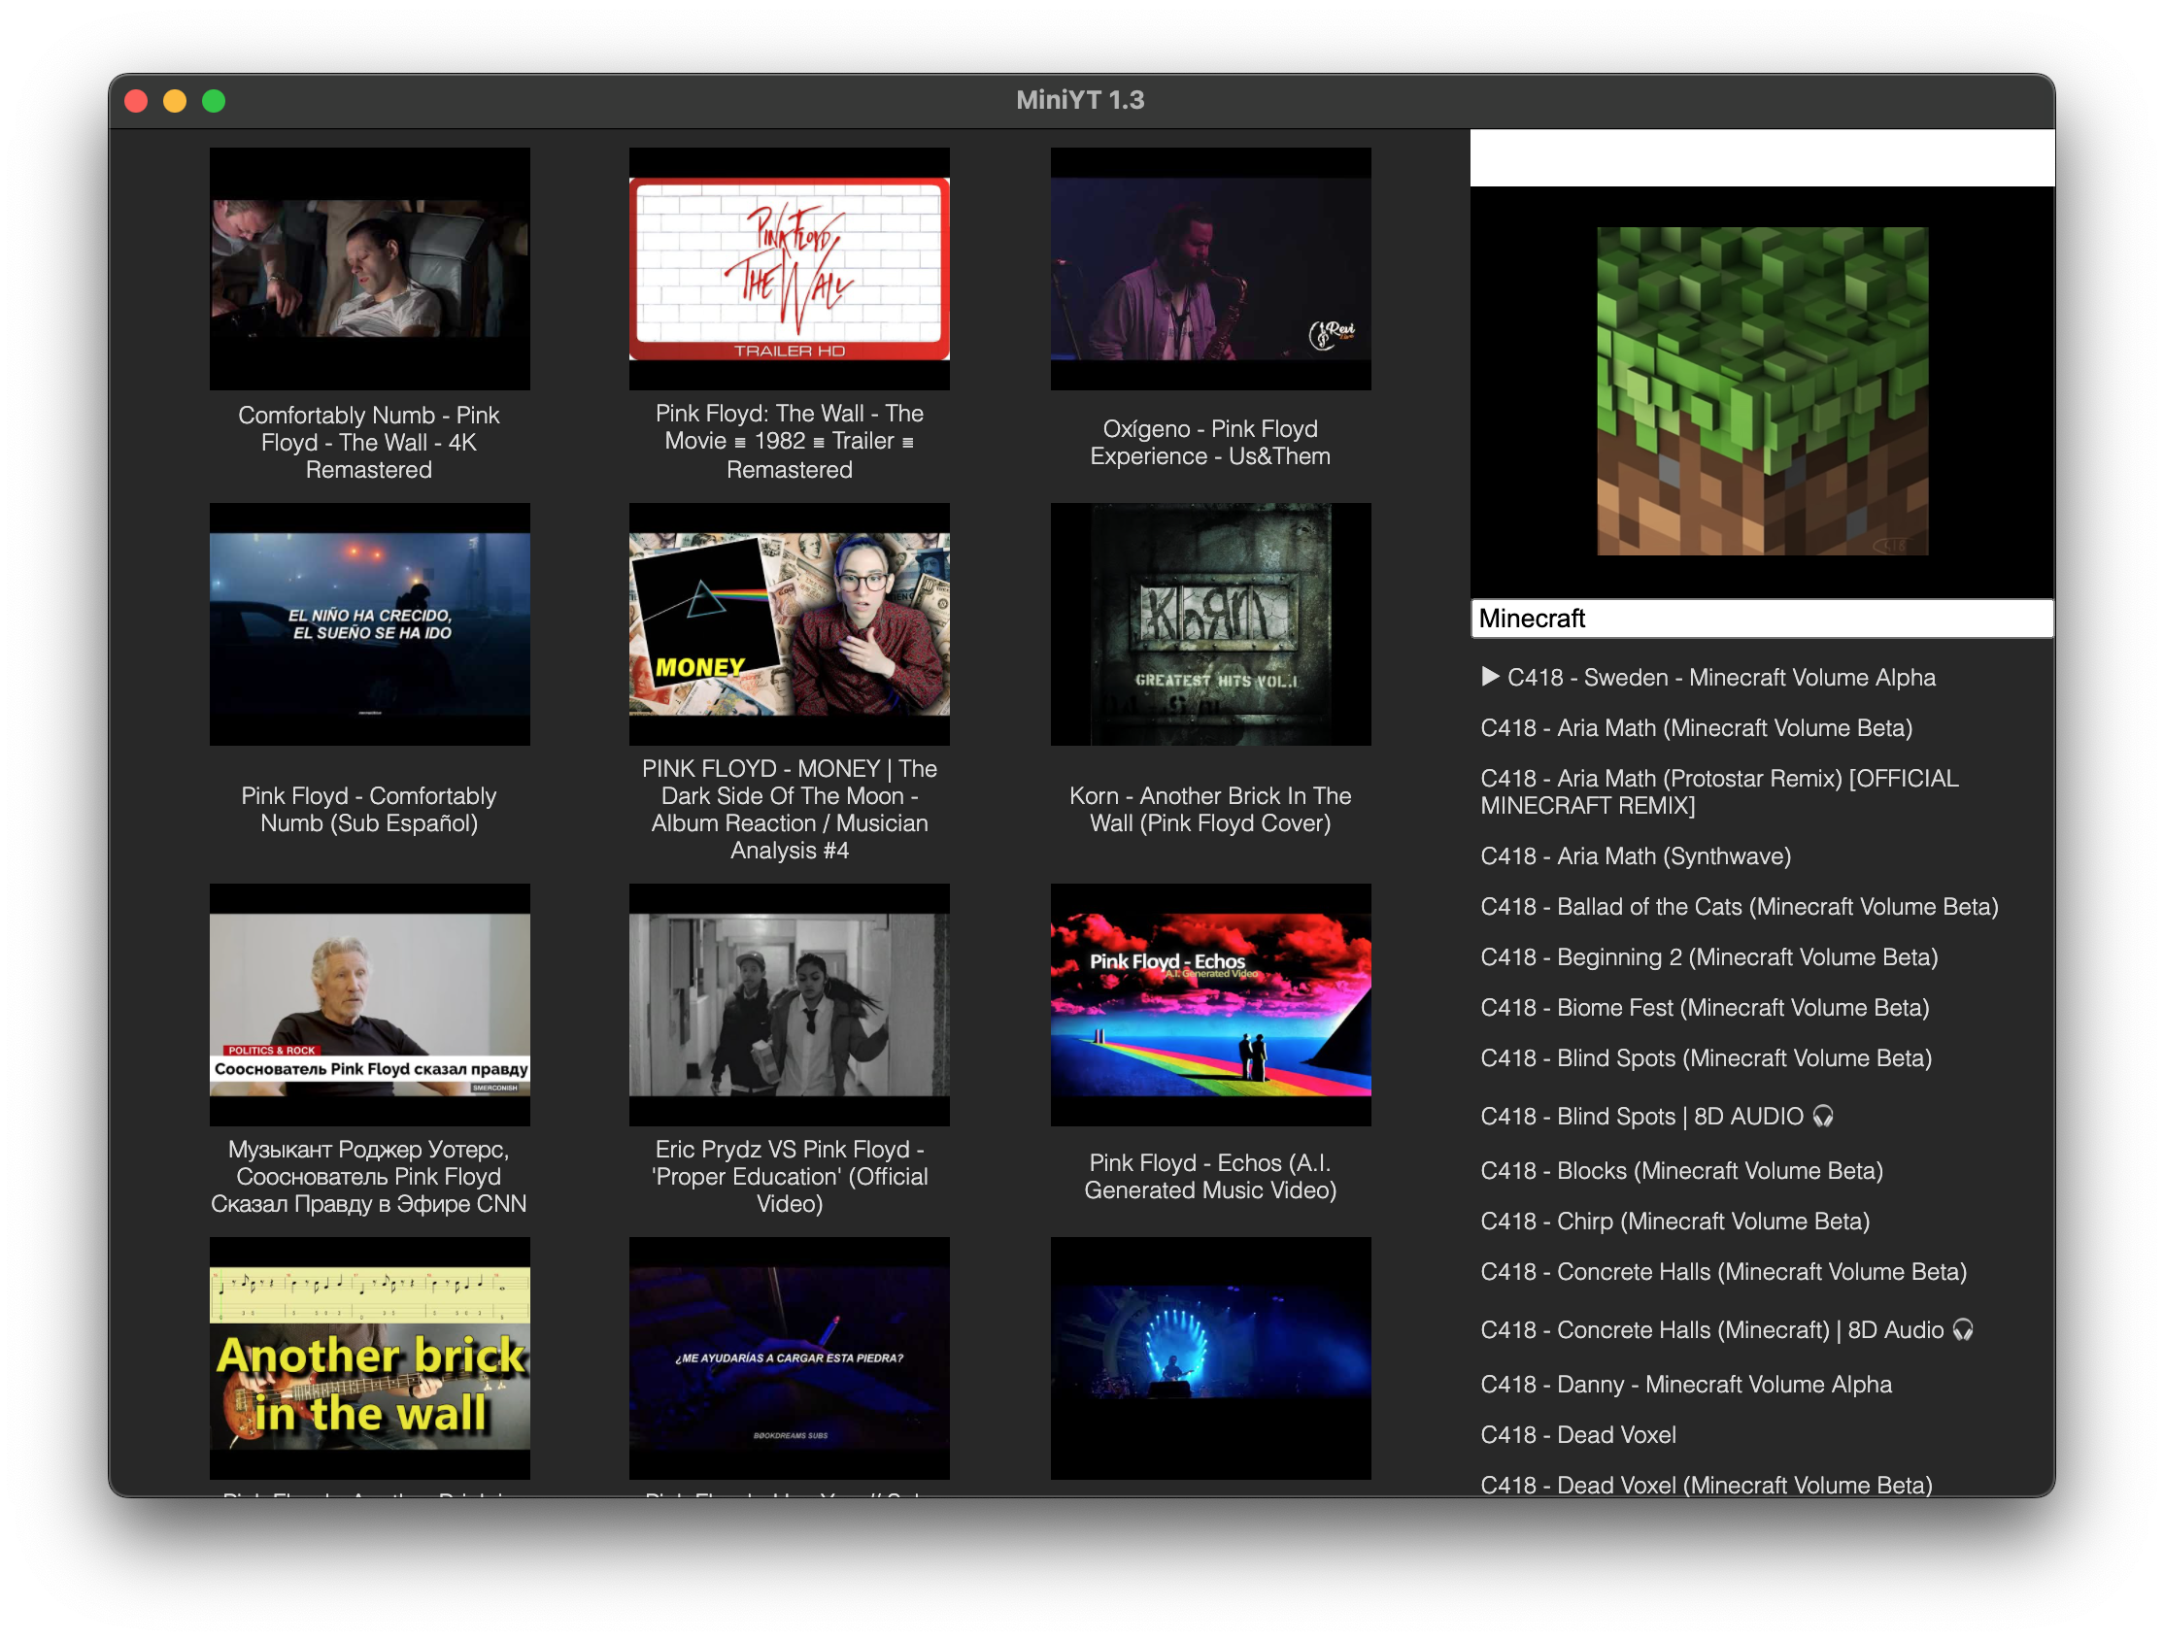Select C418 - Chirp (Minecraft Volume Beta)
Screen dimensions: 2164x1641
pos(1674,1222)
